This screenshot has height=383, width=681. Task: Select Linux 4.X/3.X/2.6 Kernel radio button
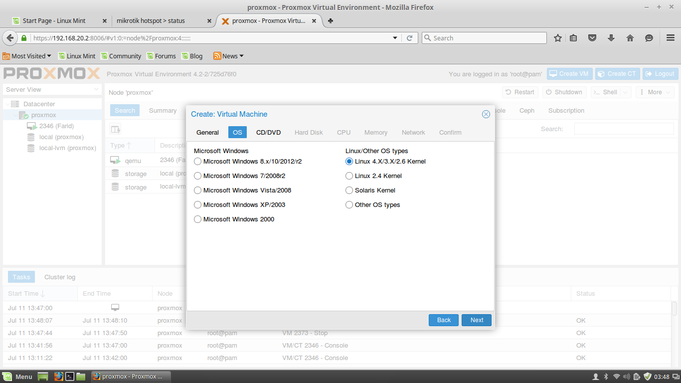tap(349, 162)
